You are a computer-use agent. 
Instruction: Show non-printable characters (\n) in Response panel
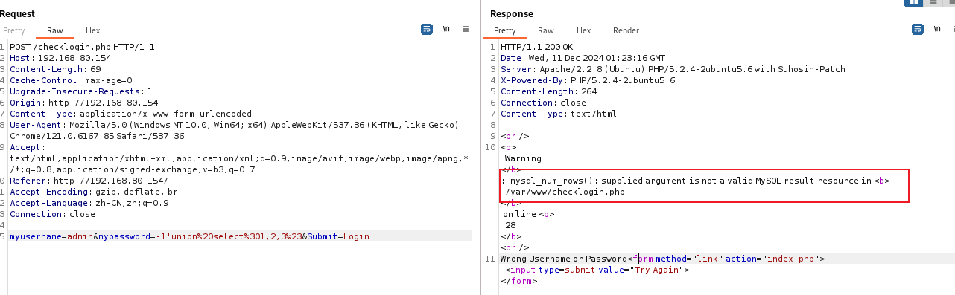click(x=937, y=29)
